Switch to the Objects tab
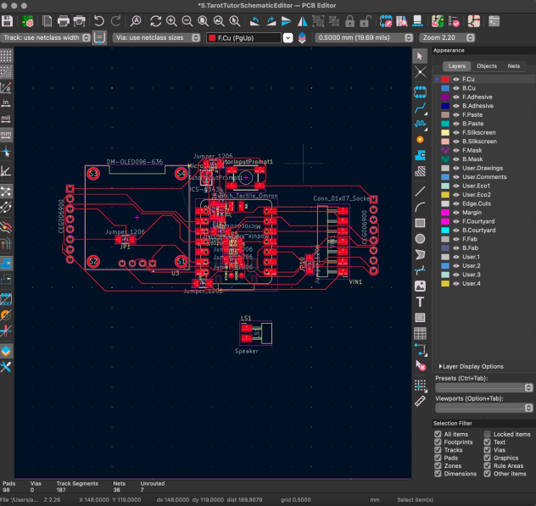The height and width of the screenshot is (506, 536). pos(487,65)
